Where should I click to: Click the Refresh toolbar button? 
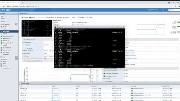[x=81, y=17]
